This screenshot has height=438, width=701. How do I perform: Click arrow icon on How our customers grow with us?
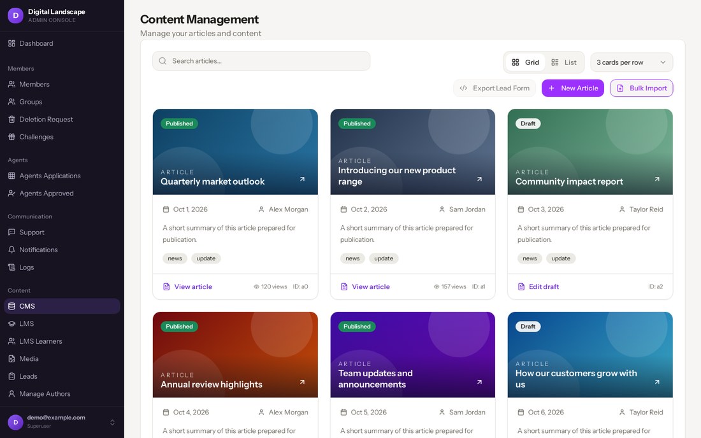(657, 382)
